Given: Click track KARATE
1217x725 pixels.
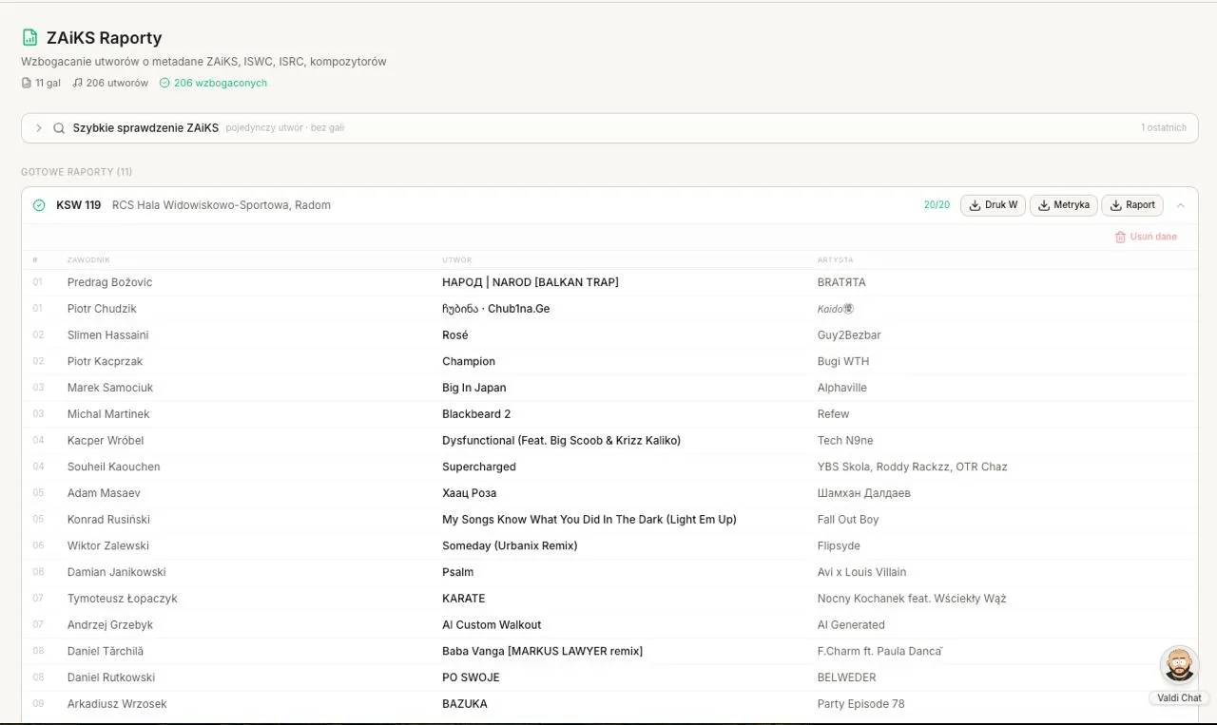Looking at the screenshot, I should 464,599.
